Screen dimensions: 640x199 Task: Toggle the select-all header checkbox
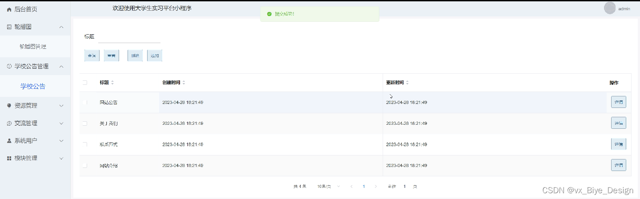pos(85,83)
